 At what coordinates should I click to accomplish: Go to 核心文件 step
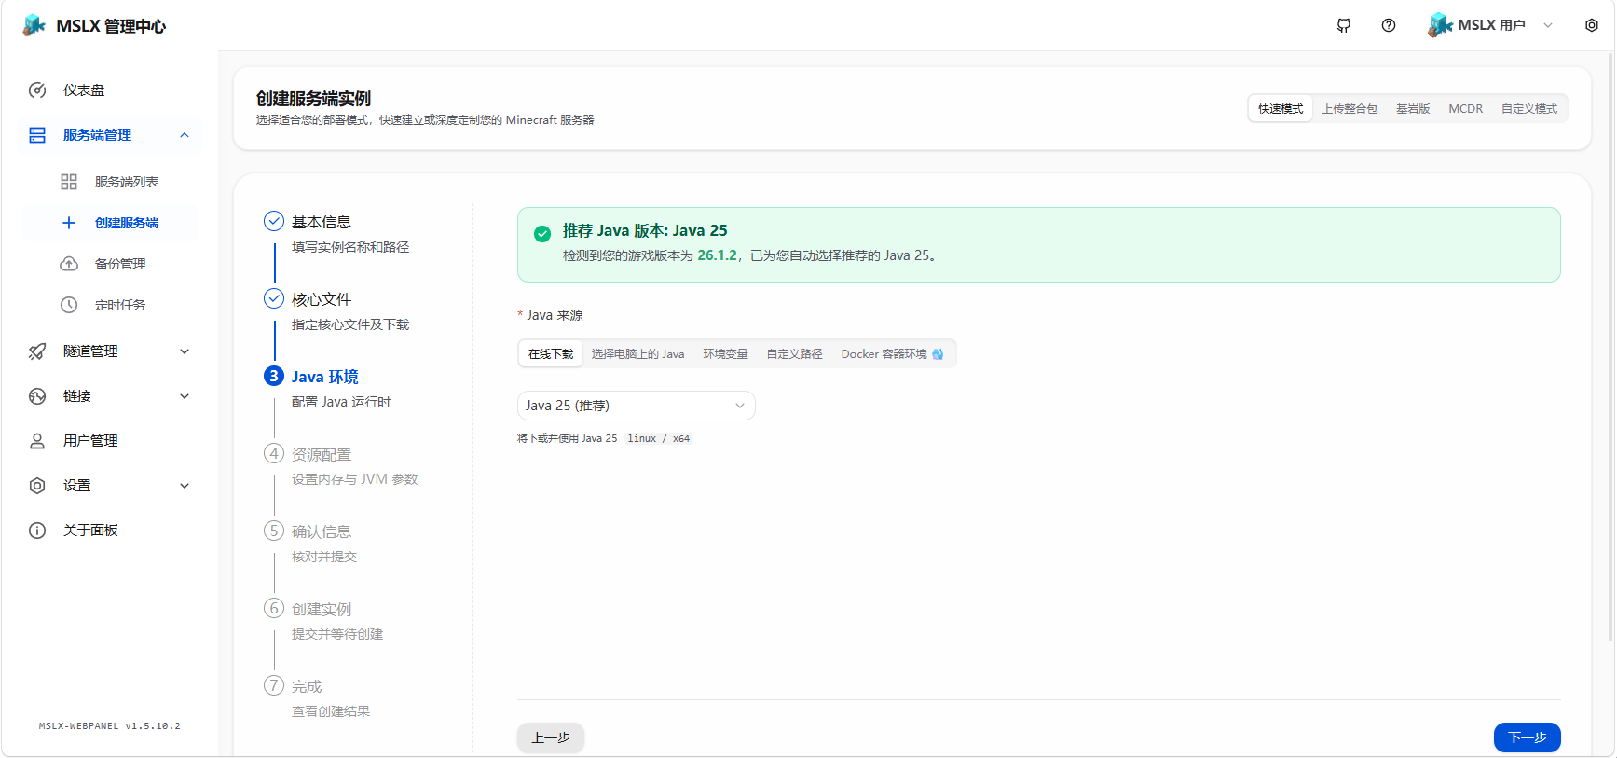click(322, 299)
